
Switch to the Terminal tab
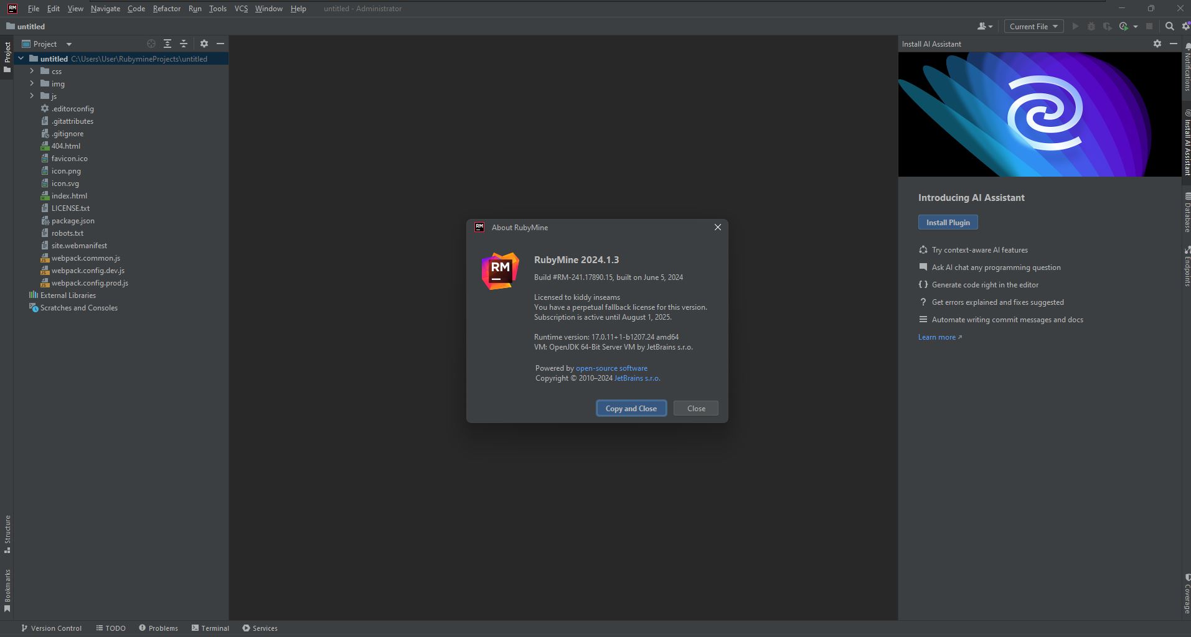point(210,628)
